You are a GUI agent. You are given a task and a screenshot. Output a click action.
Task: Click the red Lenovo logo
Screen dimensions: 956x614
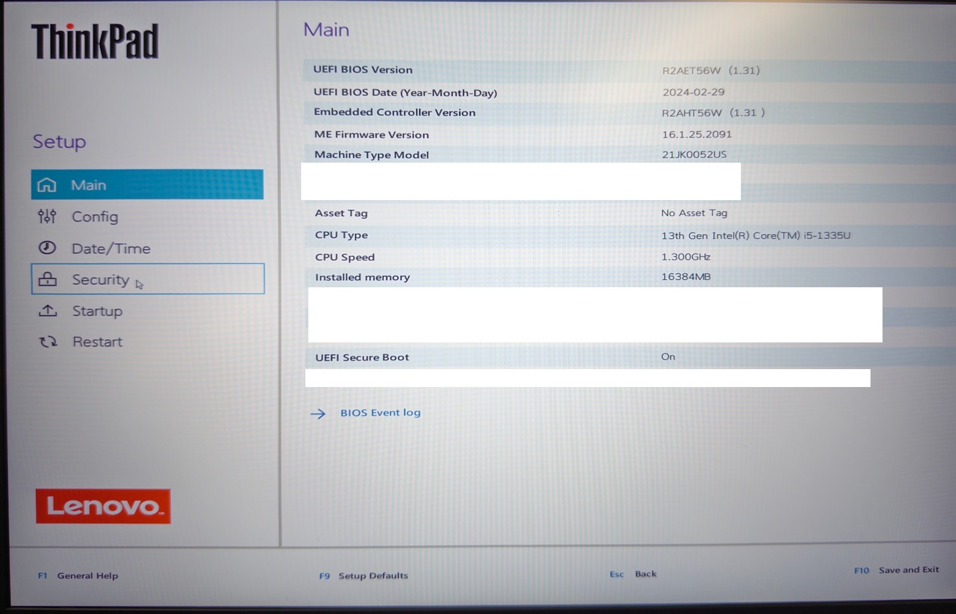click(103, 506)
